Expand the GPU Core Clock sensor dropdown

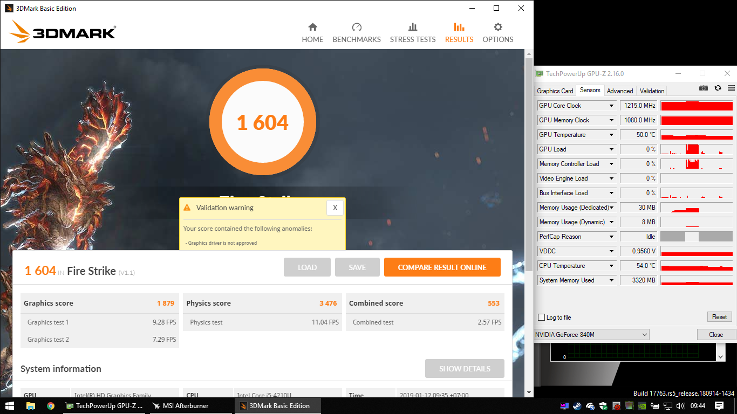(x=611, y=106)
